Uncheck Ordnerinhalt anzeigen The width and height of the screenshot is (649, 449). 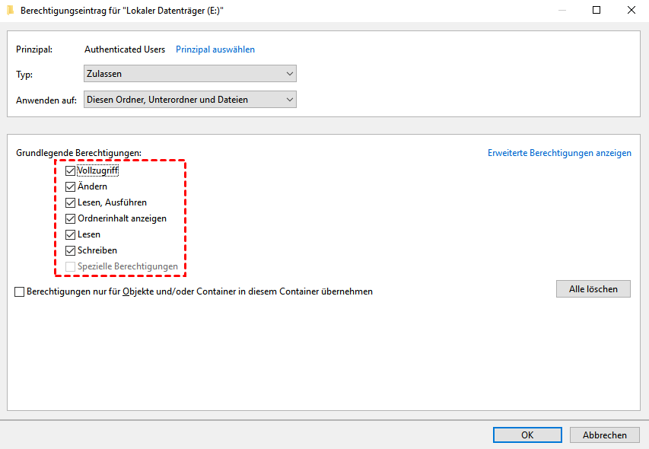pyautogui.click(x=71, y=218)
